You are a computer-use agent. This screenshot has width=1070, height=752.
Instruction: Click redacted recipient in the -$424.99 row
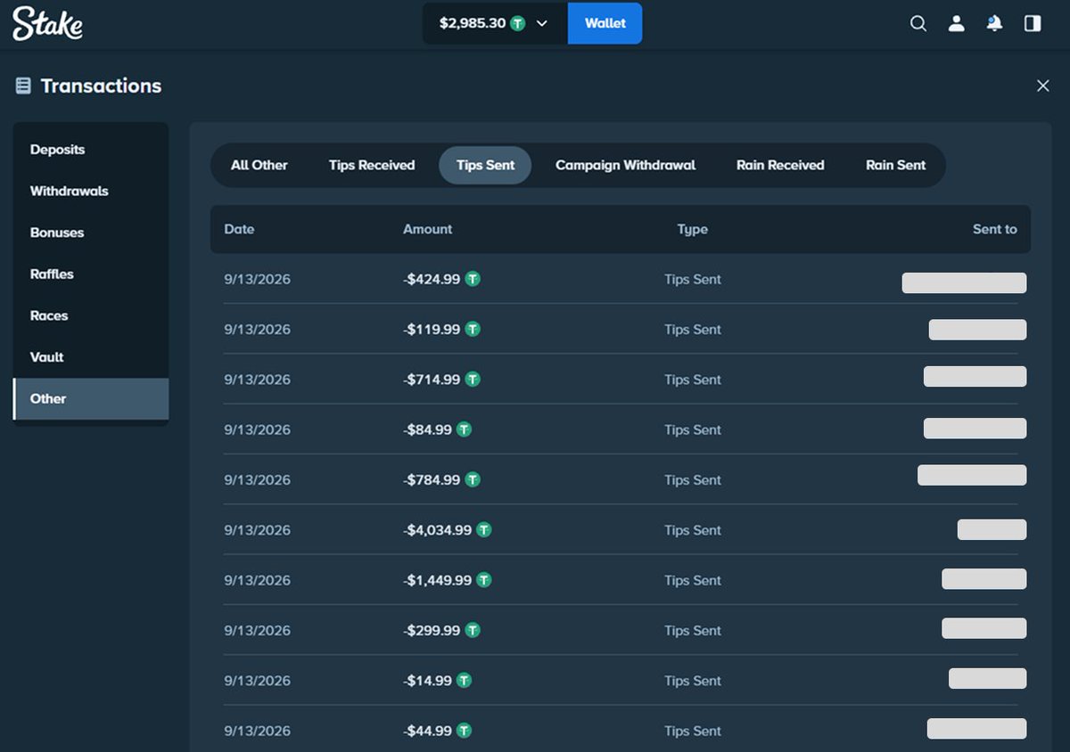point(964,283)
